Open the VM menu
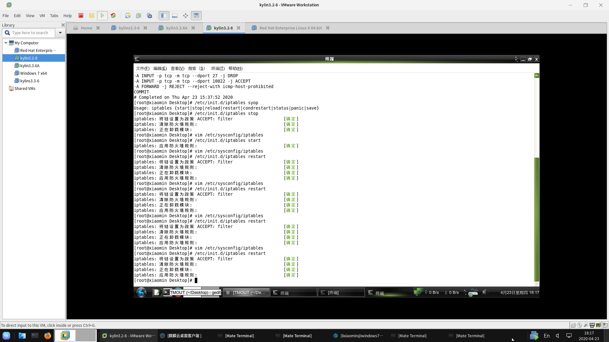The image size is (609, 342). (x=42, y=16)
